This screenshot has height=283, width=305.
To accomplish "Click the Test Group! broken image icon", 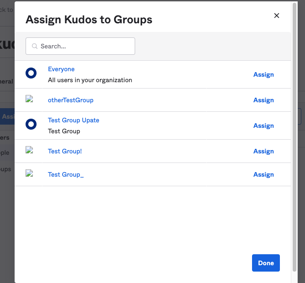I will (x=29, y=150).
